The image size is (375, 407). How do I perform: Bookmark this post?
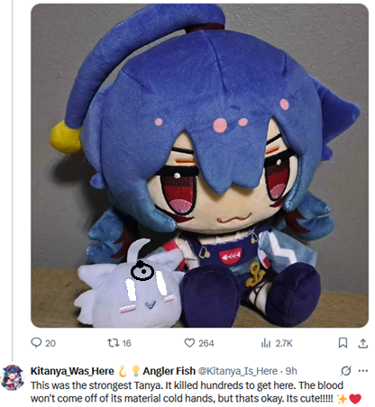click(x=343, y=342)
